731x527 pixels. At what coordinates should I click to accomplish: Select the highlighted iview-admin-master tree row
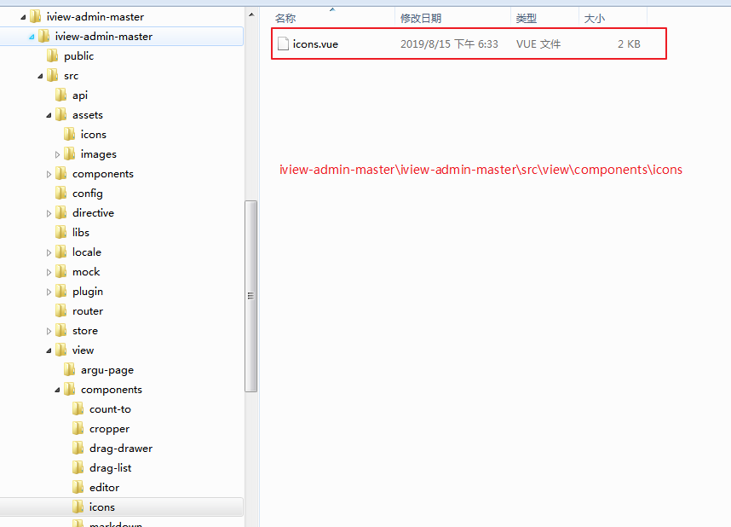tap(122, 37)
